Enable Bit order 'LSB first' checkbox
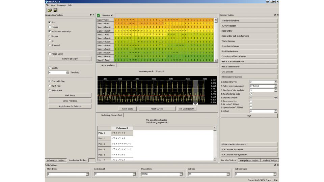This screenshot has height=182, width=324. click(251, 104)
